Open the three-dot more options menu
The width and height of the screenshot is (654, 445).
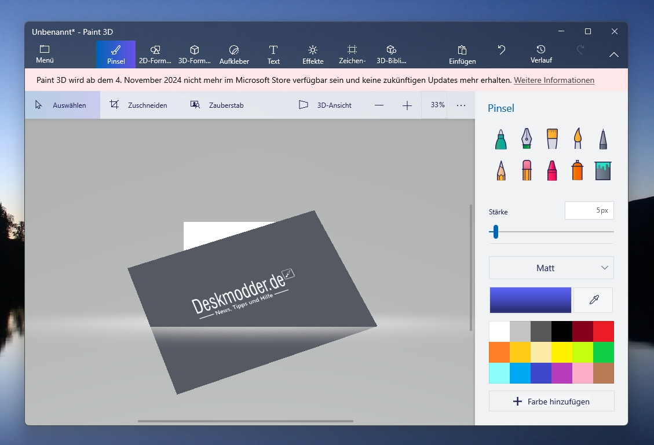(x=461, y=105)
